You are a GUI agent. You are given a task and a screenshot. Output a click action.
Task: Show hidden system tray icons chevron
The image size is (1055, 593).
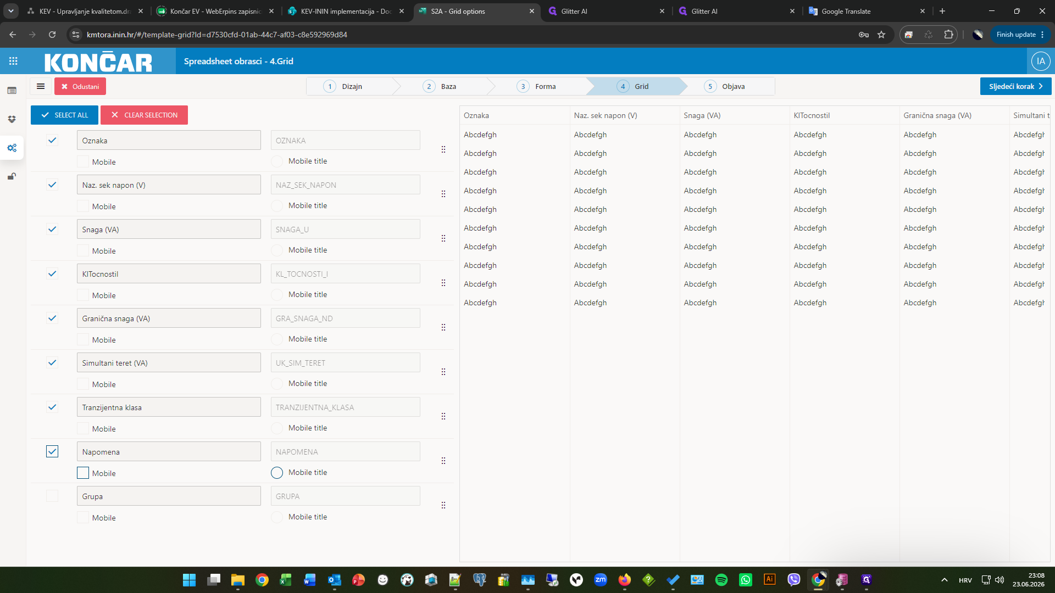pyautogui.click(x=944, y=580)
